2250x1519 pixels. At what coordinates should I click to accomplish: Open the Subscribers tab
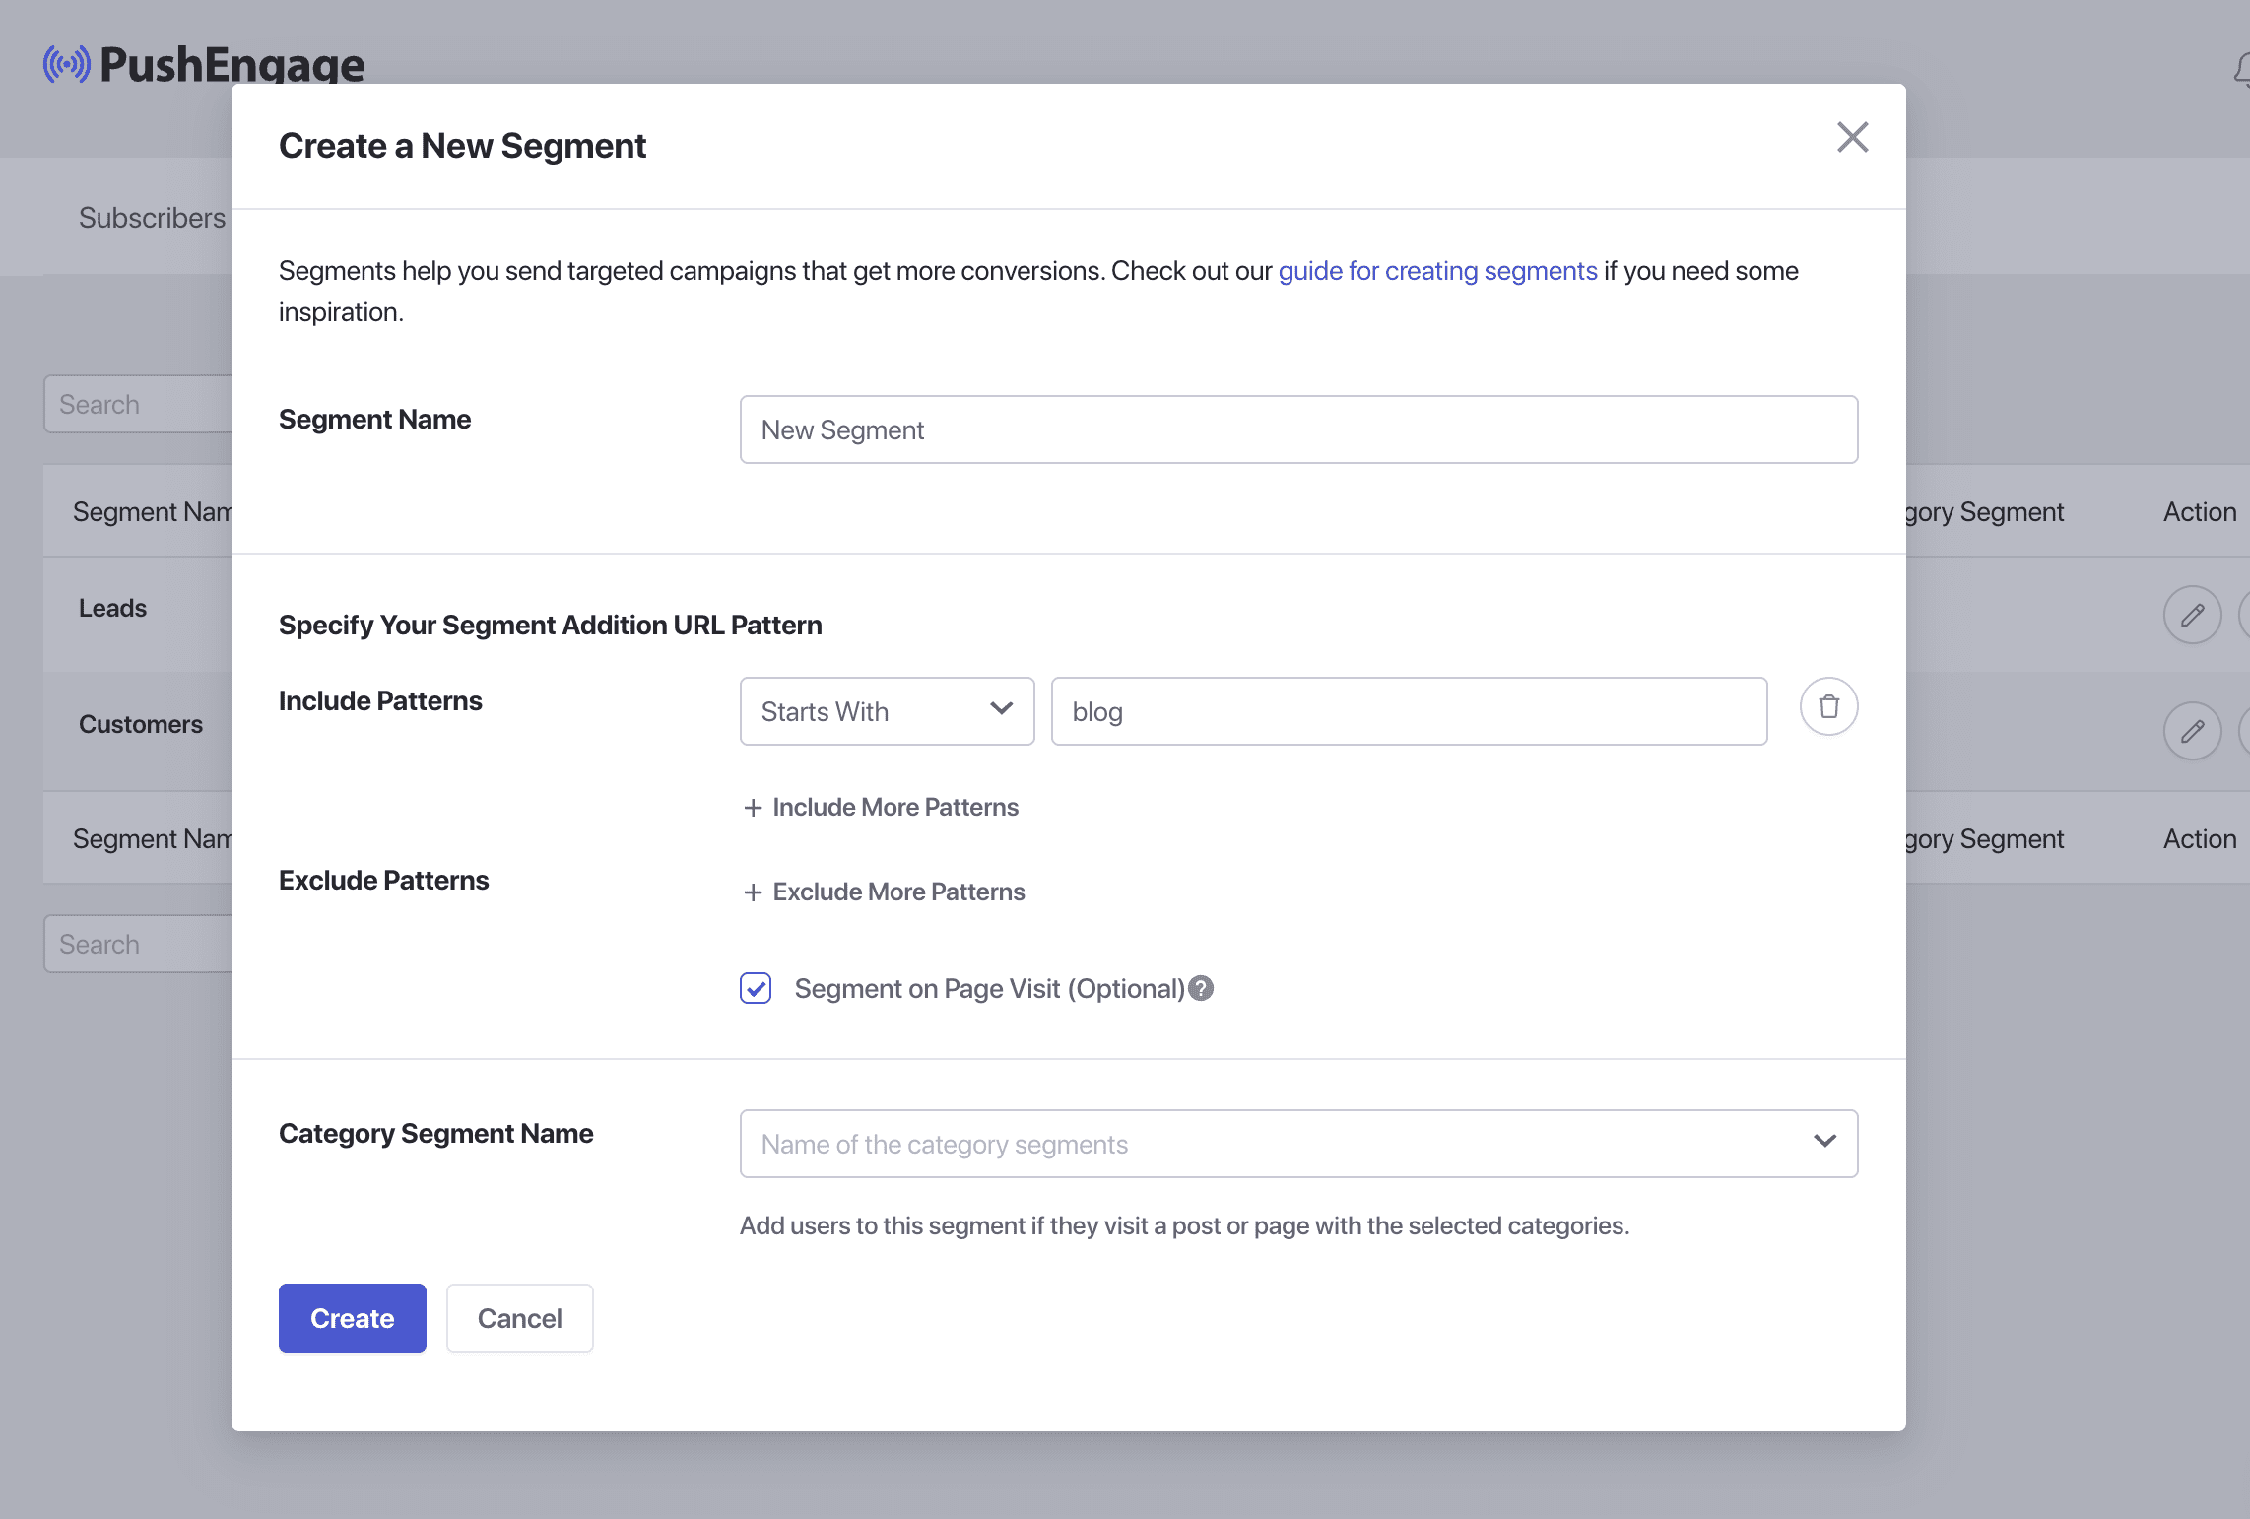click(152, 218)
